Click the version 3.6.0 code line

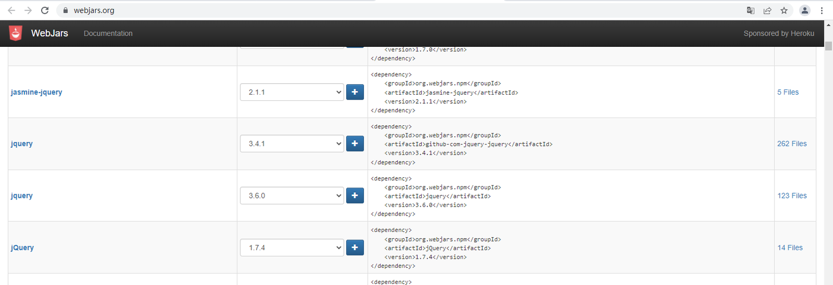coord(426,205)
